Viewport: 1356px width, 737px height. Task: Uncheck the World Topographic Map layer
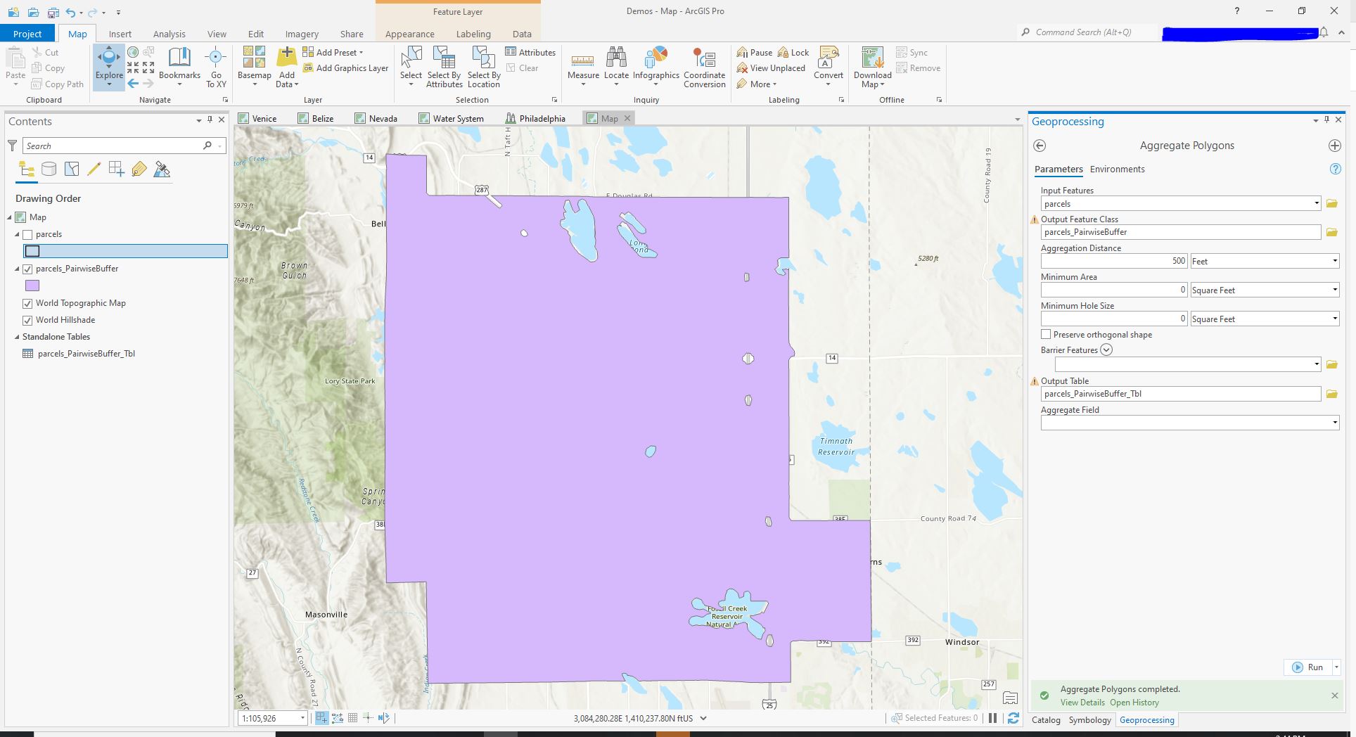pyautogui.click(x=28, y=303)
